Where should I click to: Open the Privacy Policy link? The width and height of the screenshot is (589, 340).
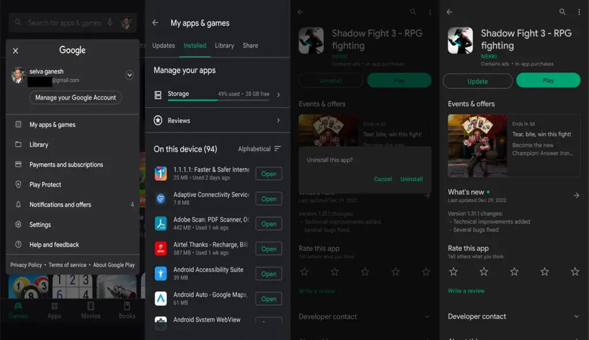click(26, 265)
